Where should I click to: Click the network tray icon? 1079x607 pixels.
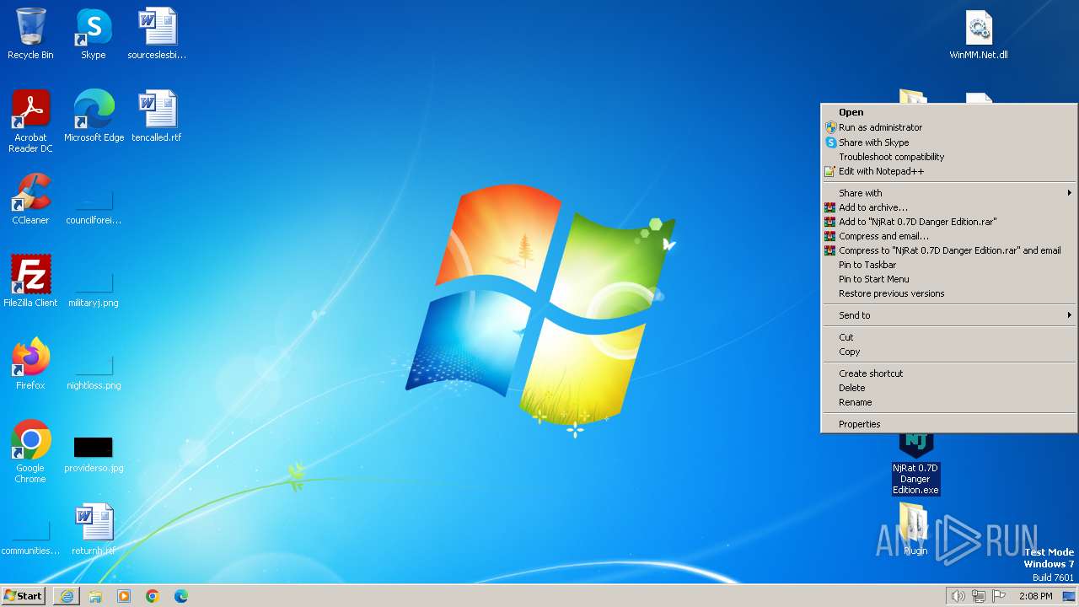point(979,596)
